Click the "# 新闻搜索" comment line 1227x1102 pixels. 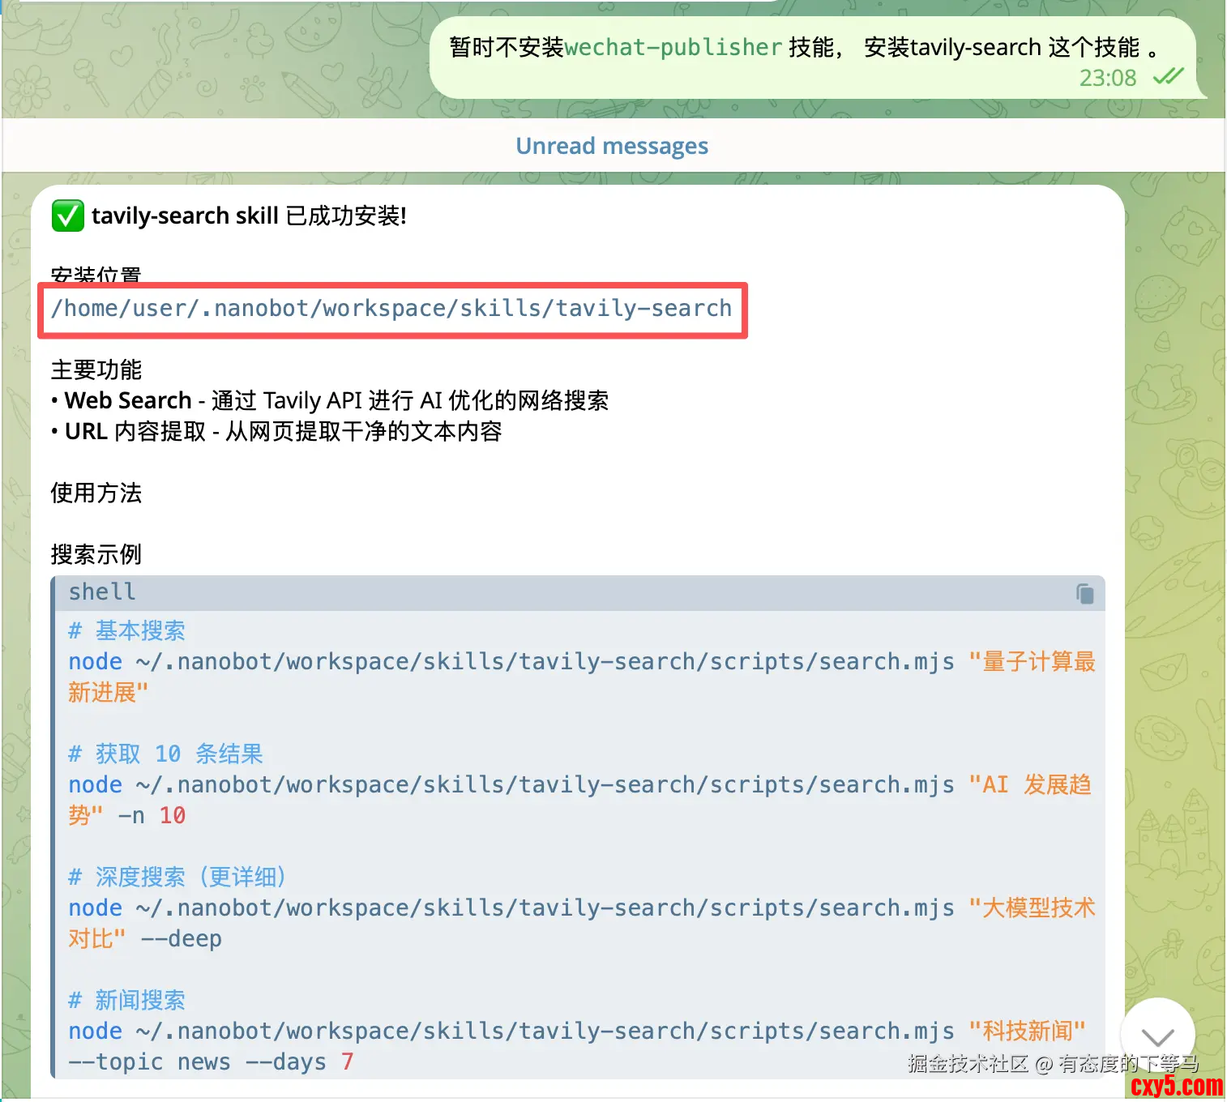126,1001
